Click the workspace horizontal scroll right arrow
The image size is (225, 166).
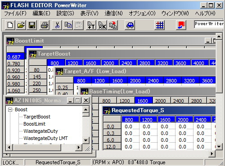pyautogui.click(x=212, y=153)
